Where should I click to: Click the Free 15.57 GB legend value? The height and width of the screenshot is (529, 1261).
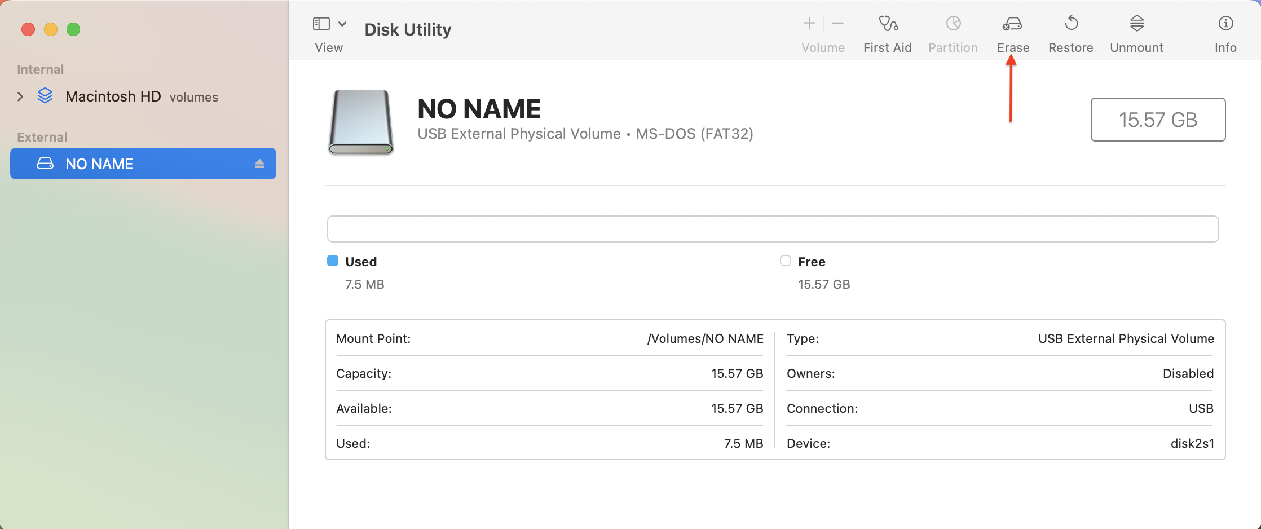tap(824, 284)
